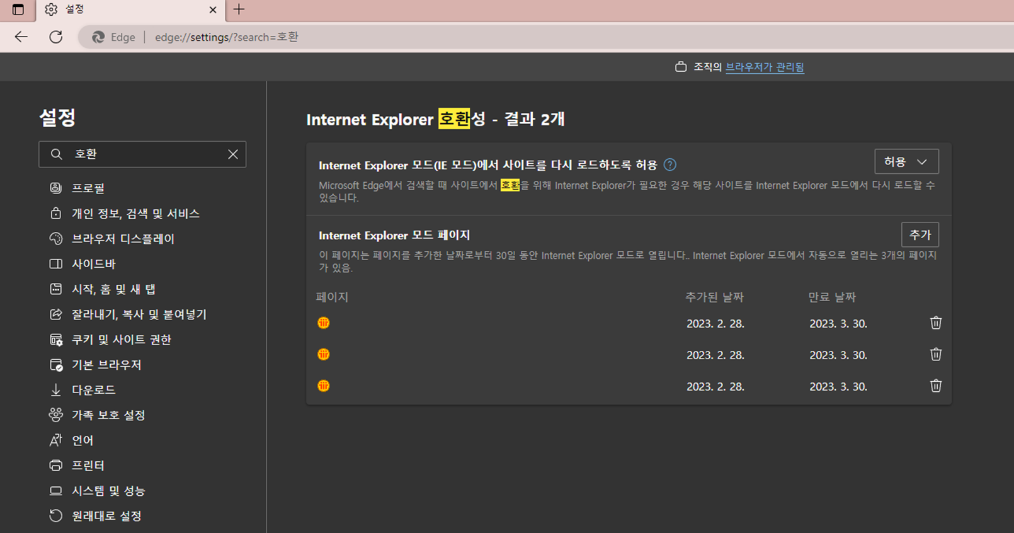Click the browser back arrow
1014x533 pixels.
tap(21, 37)
